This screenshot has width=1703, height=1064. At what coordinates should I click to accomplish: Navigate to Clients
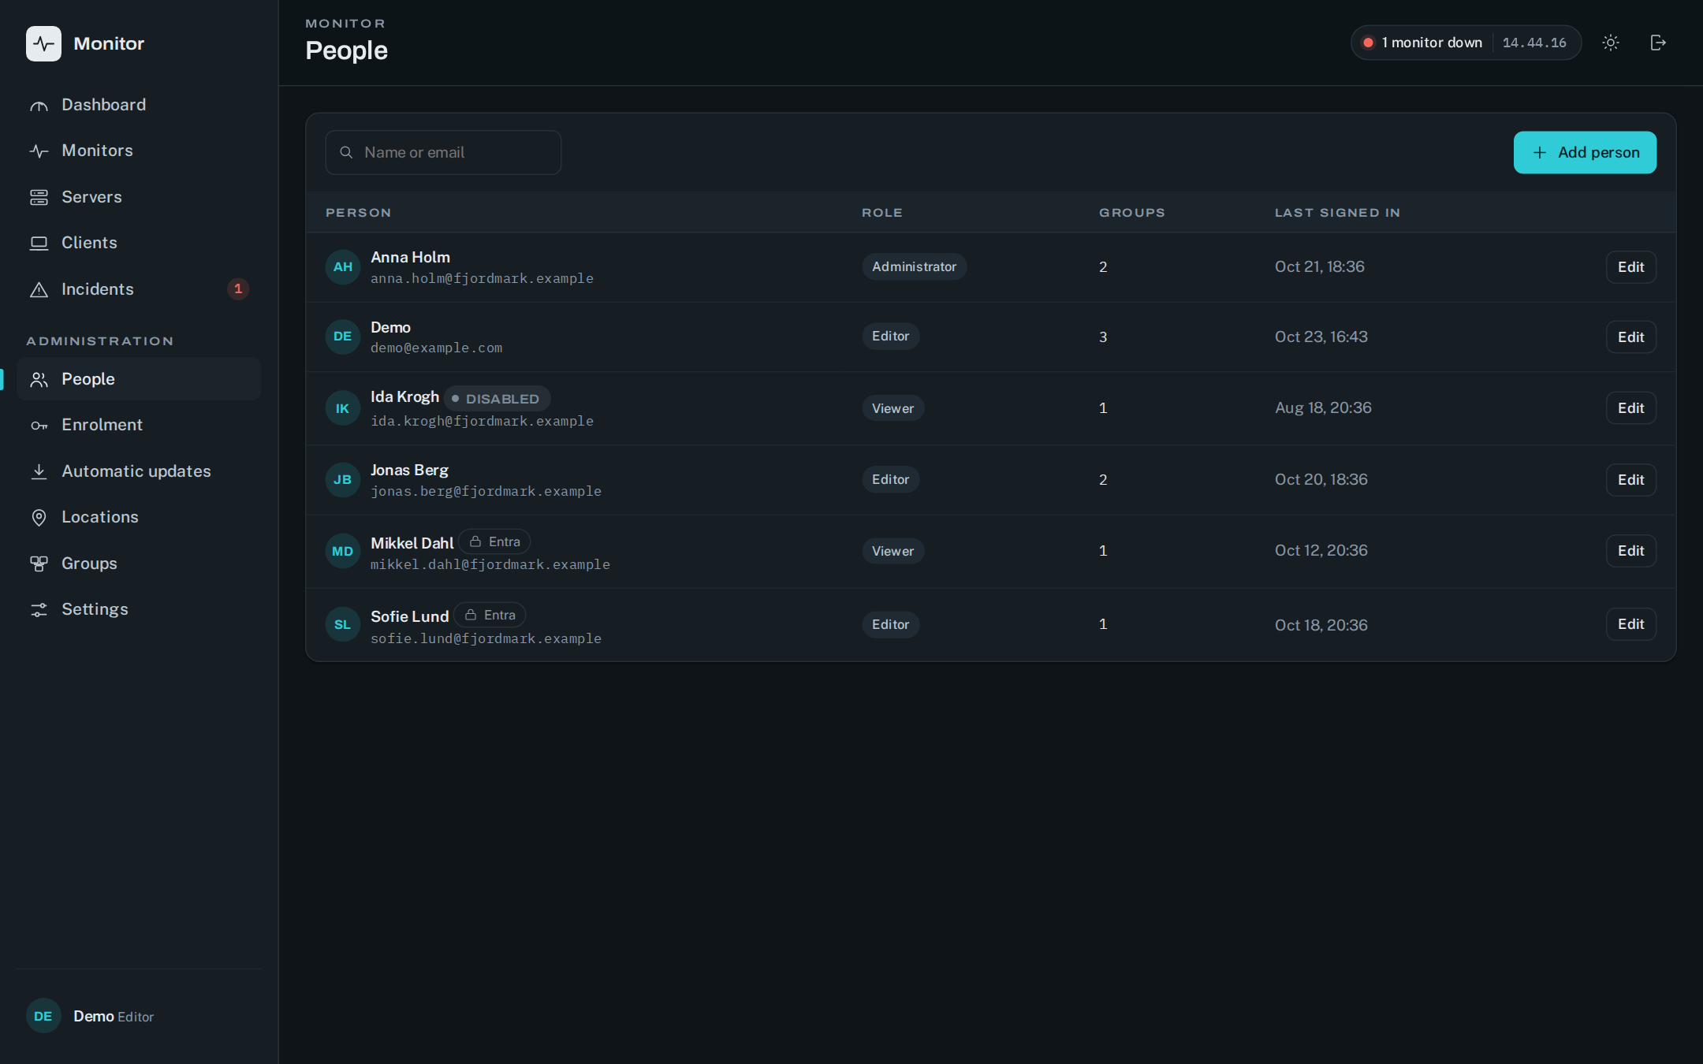pos(139,243)
